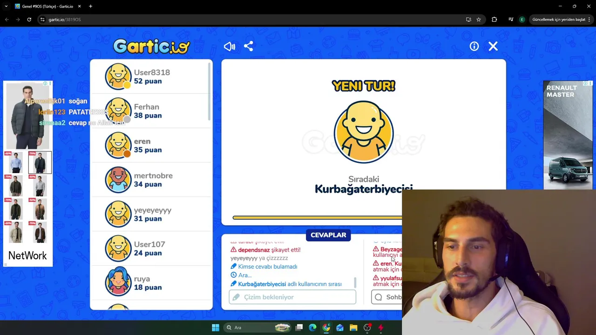Open the media controls icon in Chrome

(511, 20)
